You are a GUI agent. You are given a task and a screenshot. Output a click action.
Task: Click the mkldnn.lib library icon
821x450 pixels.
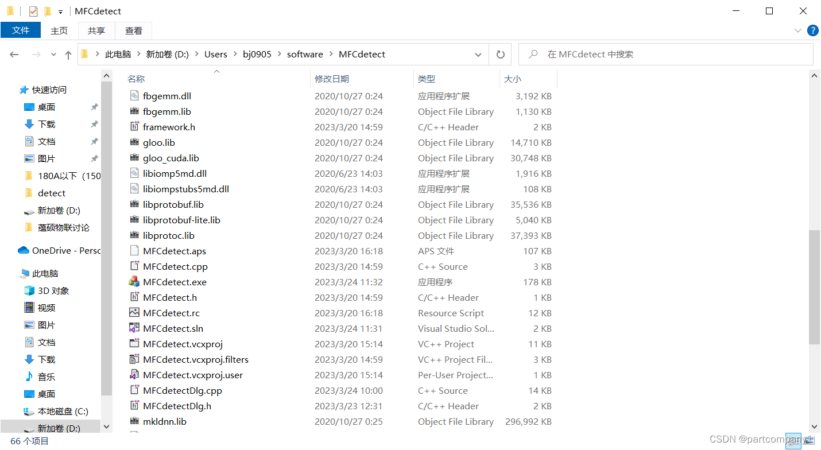(134, 421)
